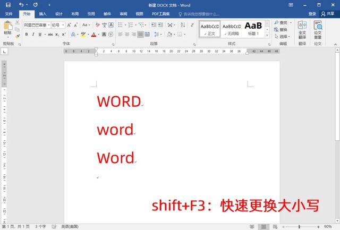Switch to the Insert (插入) tab
The width and height of the screenshot is (340, 230).
point(42,14)
